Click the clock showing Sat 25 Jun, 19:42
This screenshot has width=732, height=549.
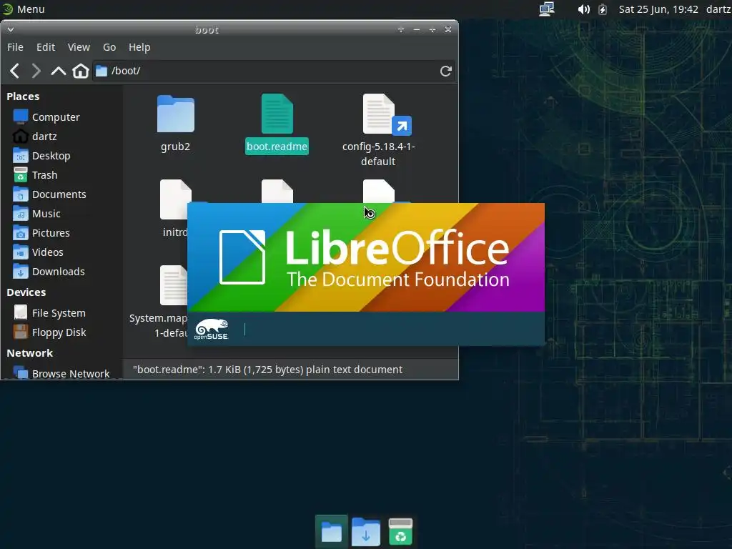[x=658, y=9]
